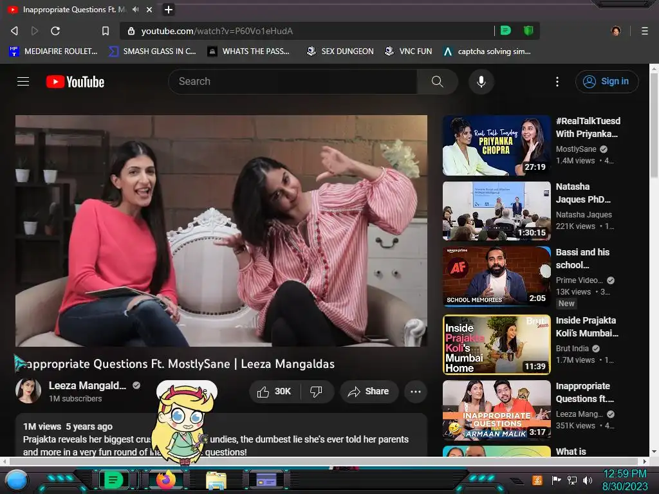Bookmark this page with bookmark icon
This screenshot has height=494, width=659.
click(x=106, y=31)
